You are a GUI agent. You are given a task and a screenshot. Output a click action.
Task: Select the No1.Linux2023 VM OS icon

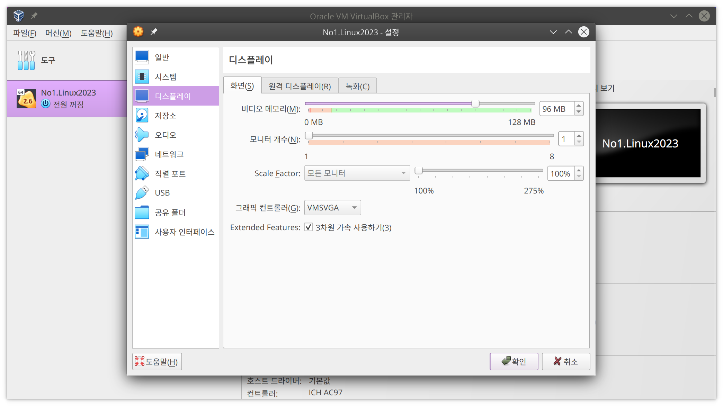[x=26, y=99]
